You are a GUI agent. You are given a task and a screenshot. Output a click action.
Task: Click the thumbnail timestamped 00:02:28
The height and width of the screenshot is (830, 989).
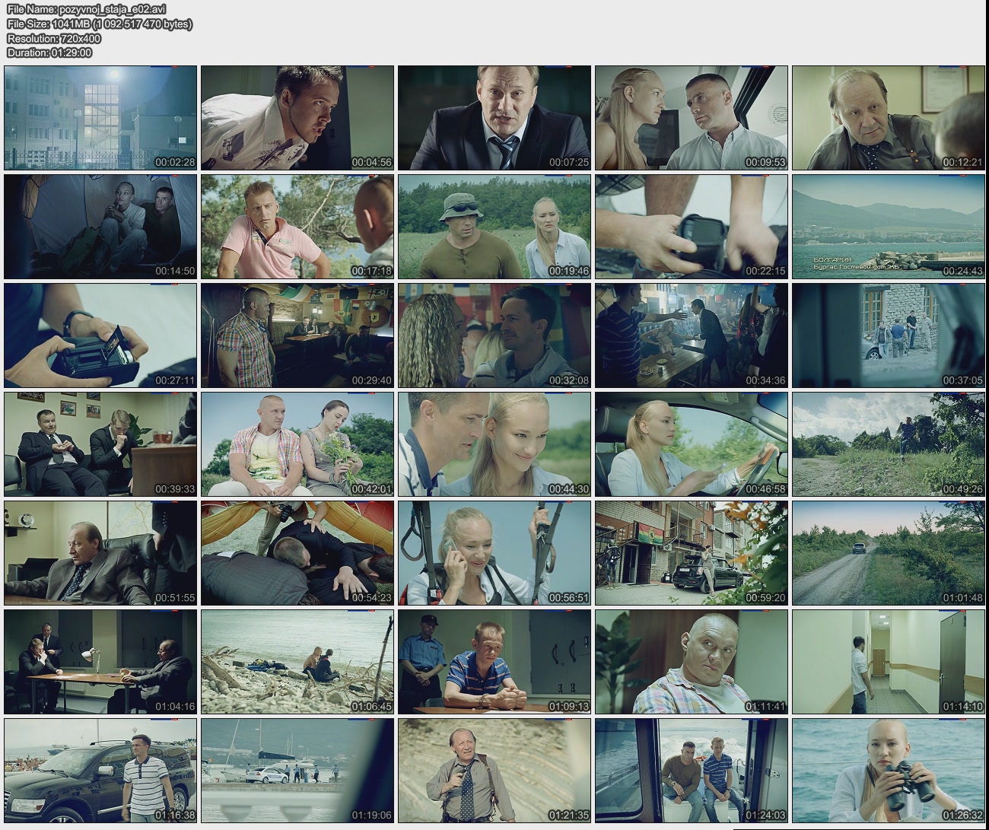pyautogui.click(x=100, y=118)
